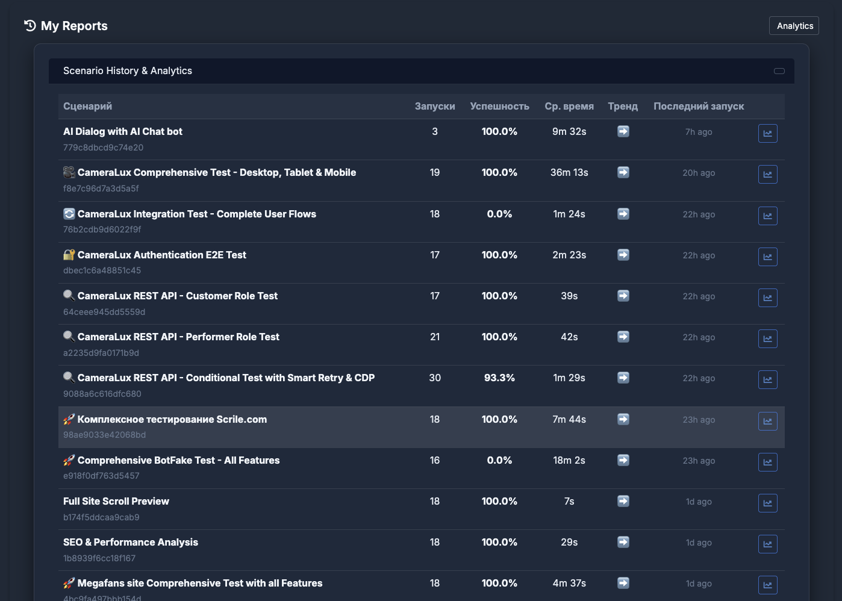The height and width of the screenshot is (601, 842).
Task: Click the trend arrow for CameraLux REST API Performer Role Test
Action: tap(623, 337)
